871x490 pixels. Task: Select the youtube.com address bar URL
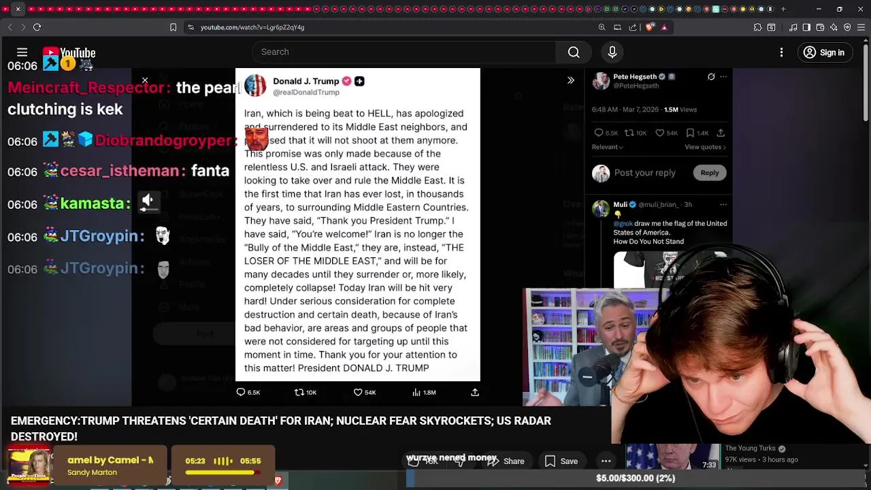pyautogui.click(x=252, y=27)
